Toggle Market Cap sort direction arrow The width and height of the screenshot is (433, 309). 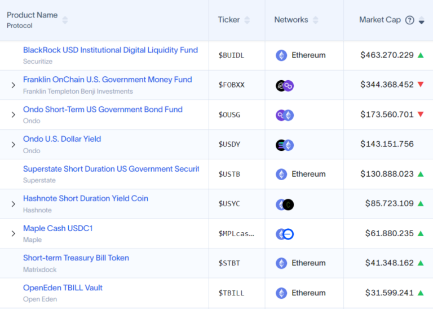click(421, 20)
